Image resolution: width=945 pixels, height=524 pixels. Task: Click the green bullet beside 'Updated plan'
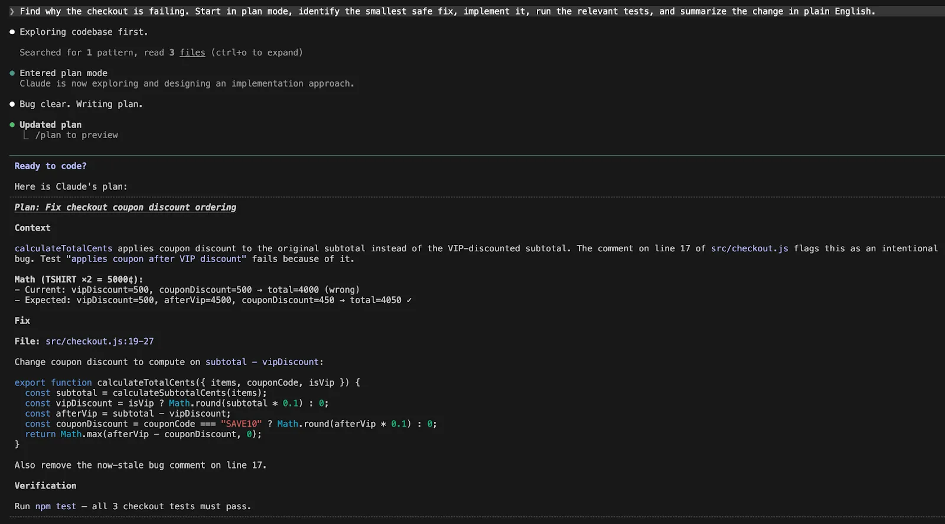tap(12, 125)
